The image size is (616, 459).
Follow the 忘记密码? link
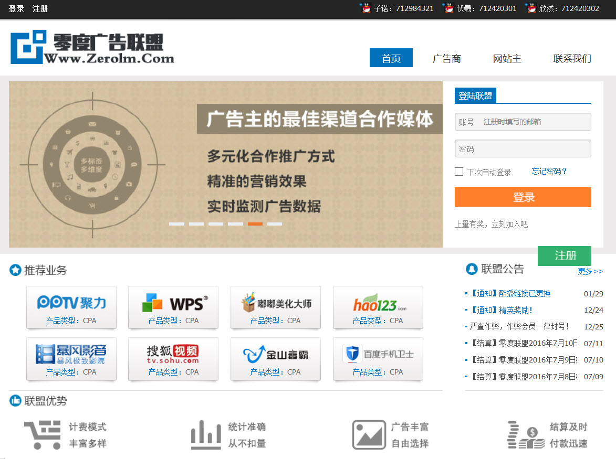(549, 172)
